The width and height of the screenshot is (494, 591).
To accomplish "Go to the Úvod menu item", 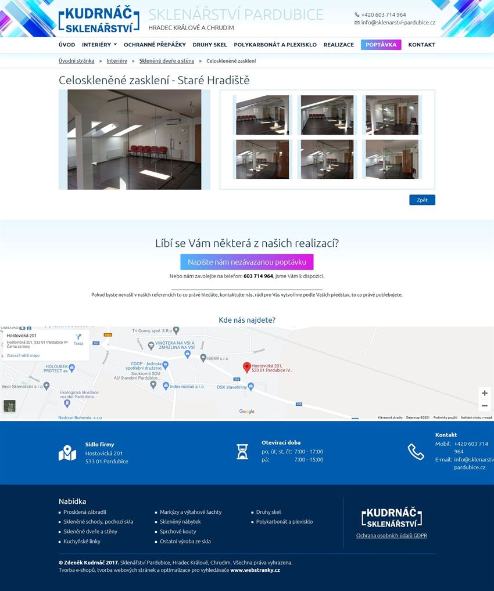I will point(67,45).
